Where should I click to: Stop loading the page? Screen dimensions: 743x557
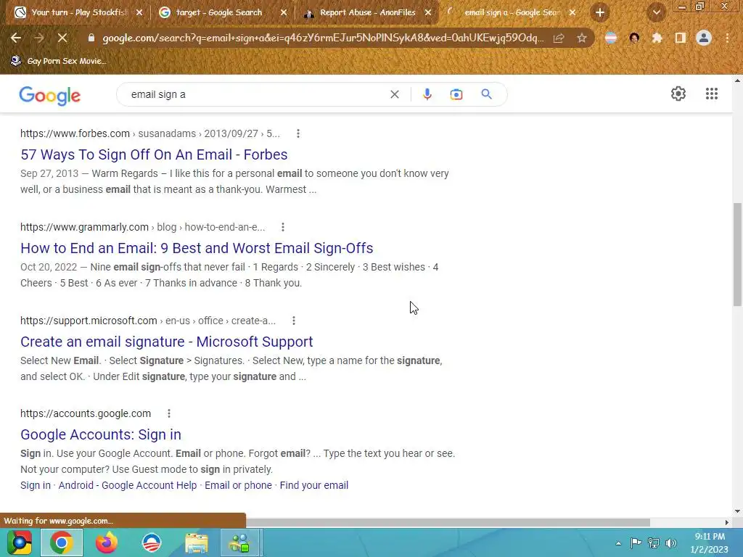62,38
